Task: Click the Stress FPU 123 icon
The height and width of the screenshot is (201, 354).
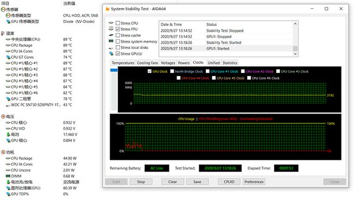Action: click(111, 29)
